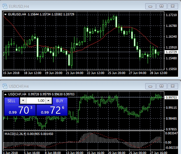Click the 27 Jun 04:00 time axis label

pos(137,73)
